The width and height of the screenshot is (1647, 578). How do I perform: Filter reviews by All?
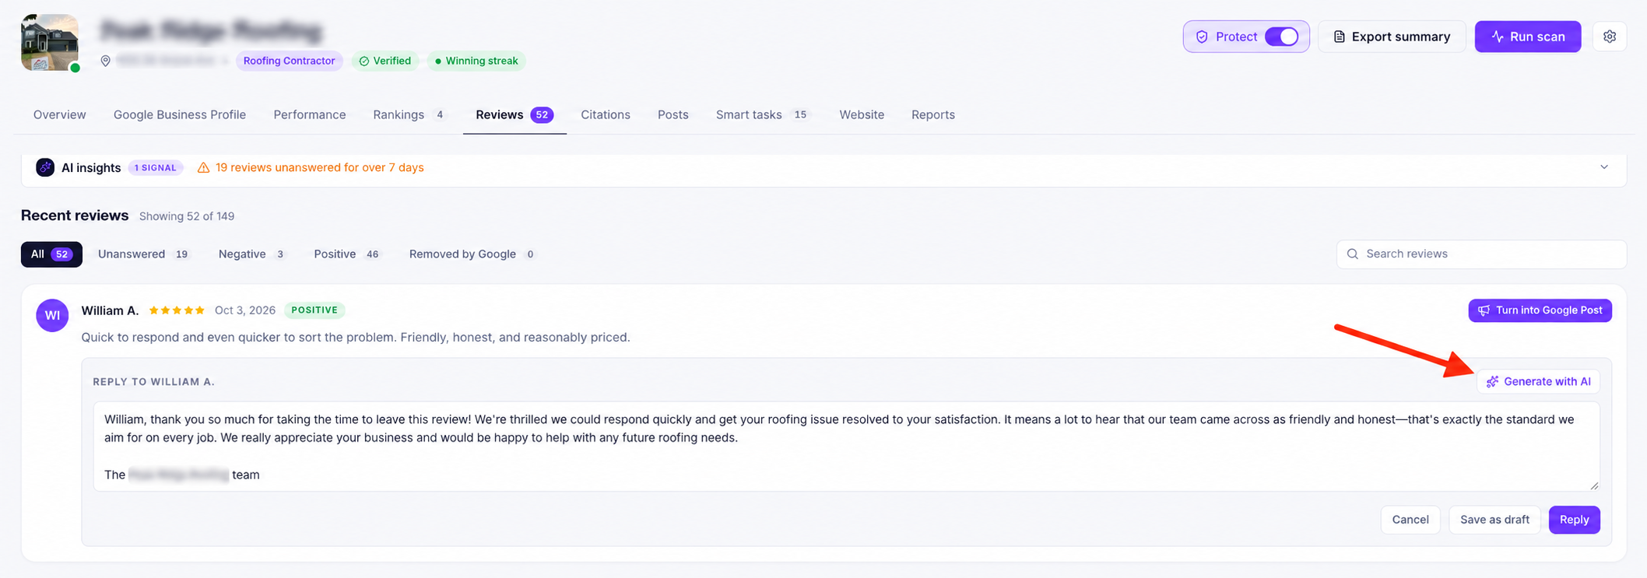pos(51,254)
